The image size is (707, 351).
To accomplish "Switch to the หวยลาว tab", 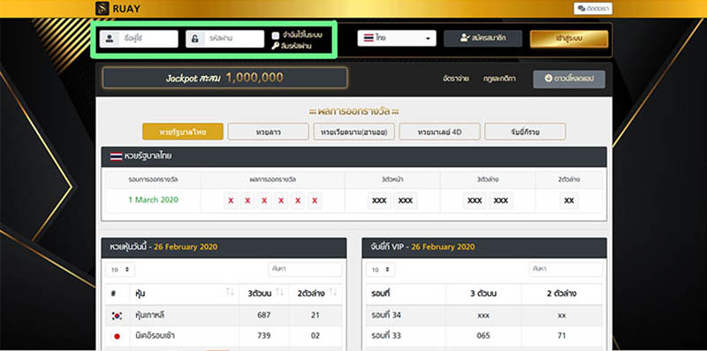I will click(x=268, y=132).
